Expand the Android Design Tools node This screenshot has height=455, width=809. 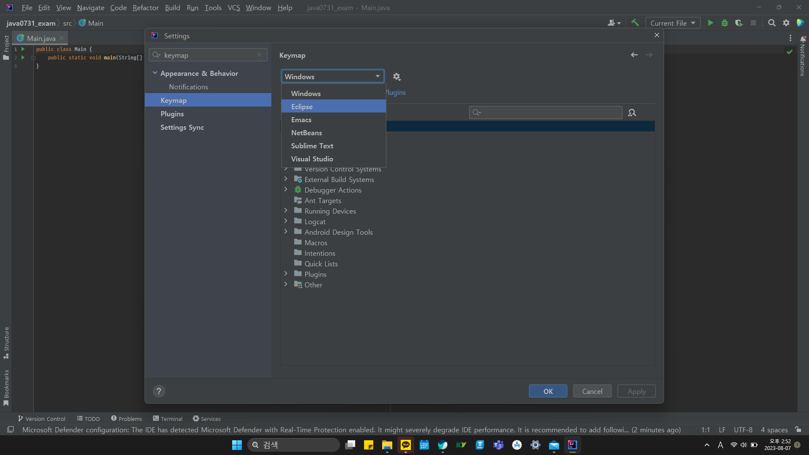286,232
